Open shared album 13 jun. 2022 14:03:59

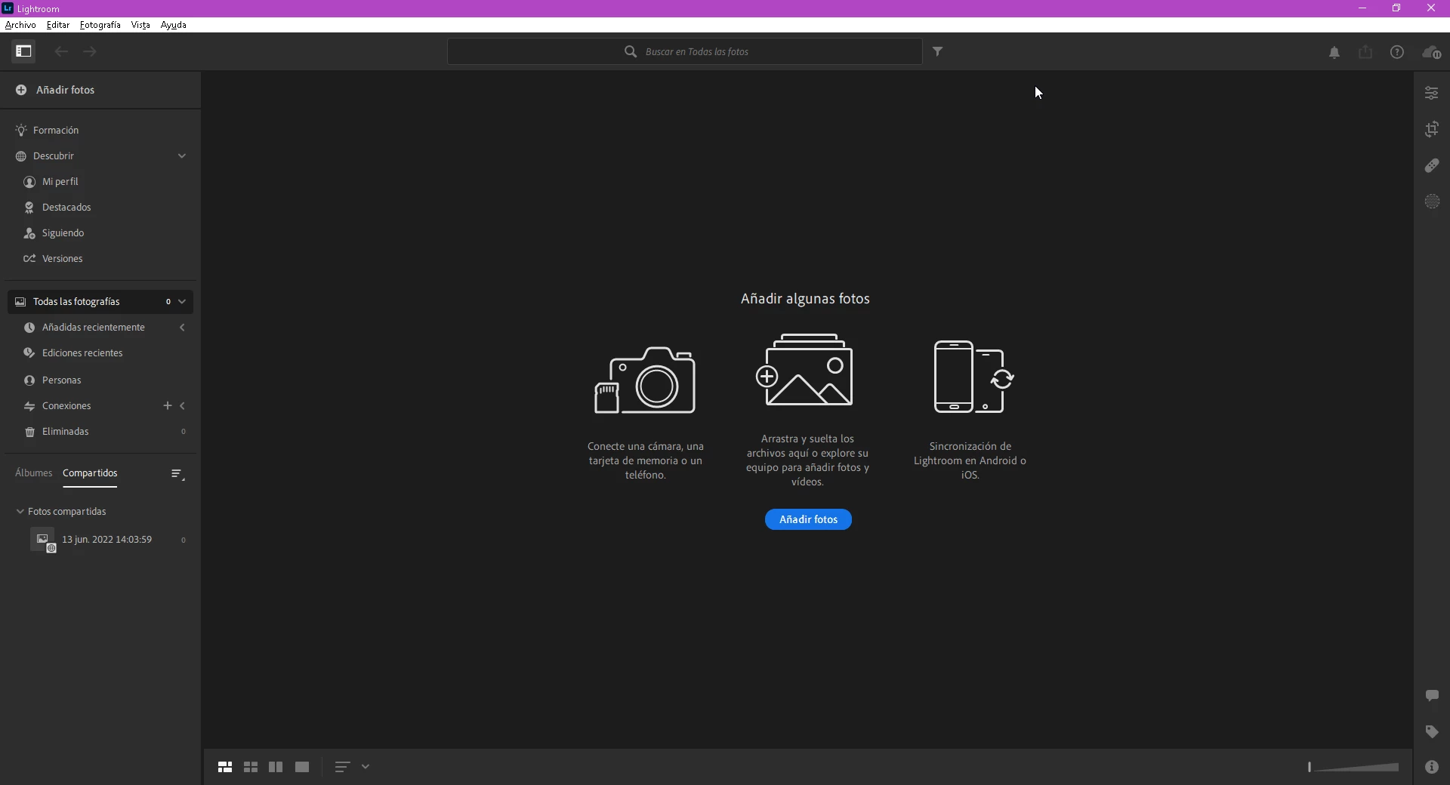pyautogui.click(x=106, y=540)
